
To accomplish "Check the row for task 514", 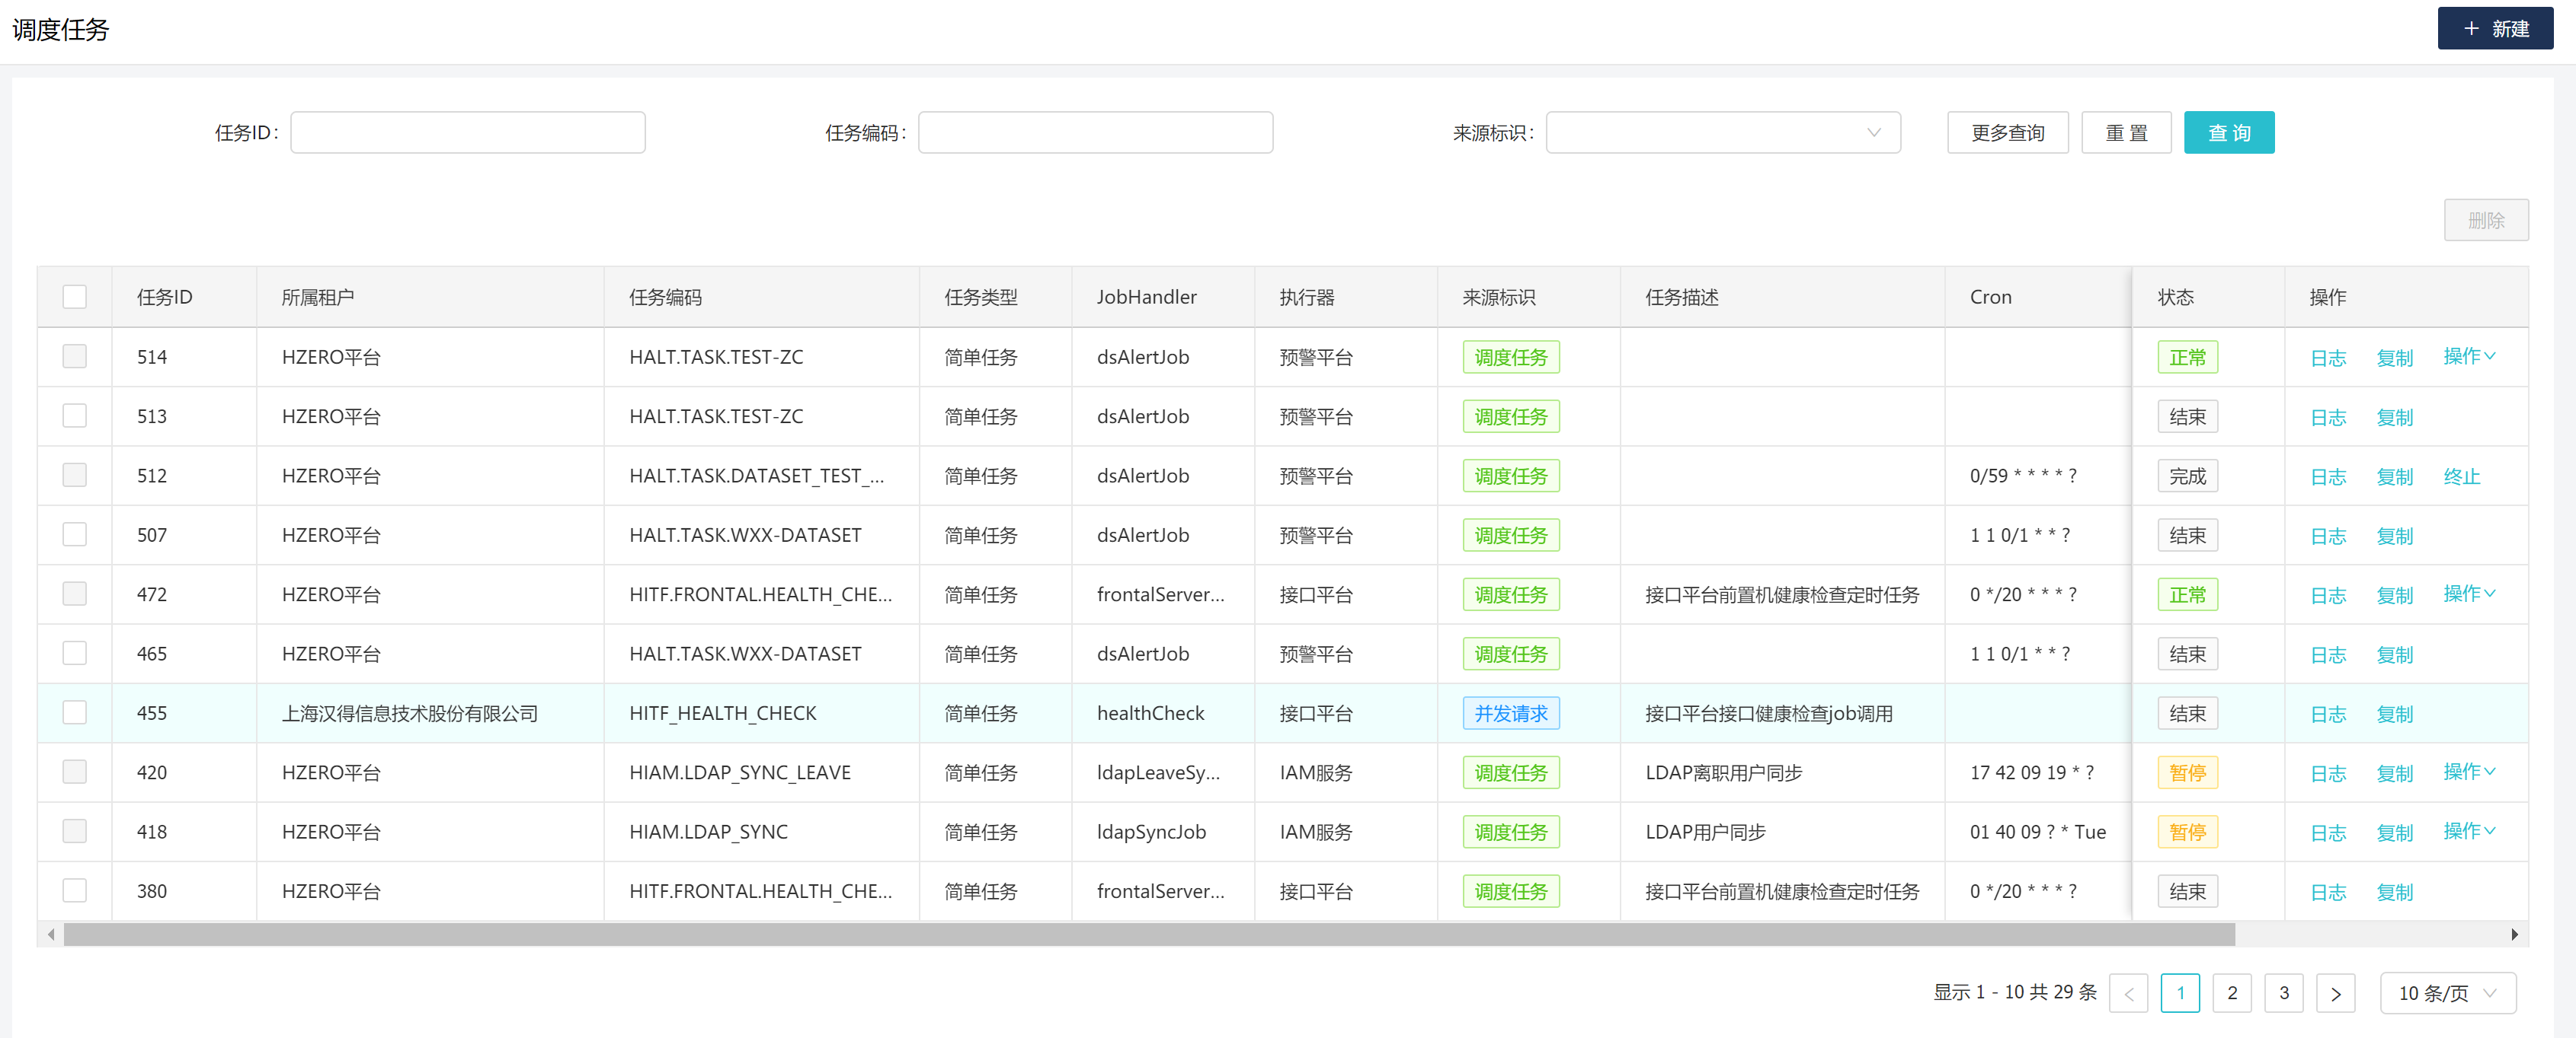I will tap(74, 357).
